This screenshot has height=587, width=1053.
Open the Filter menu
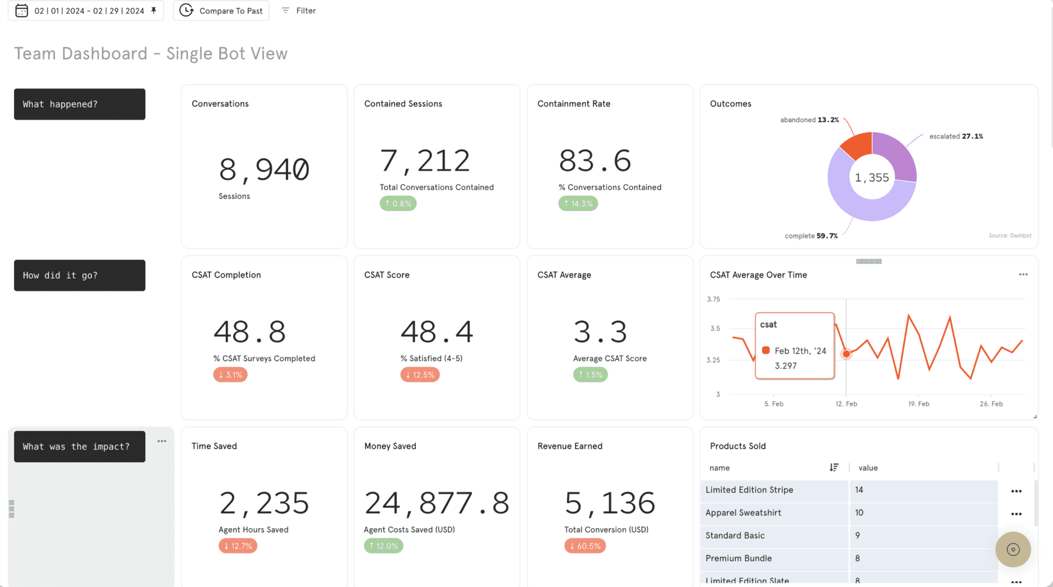point(299,11)
